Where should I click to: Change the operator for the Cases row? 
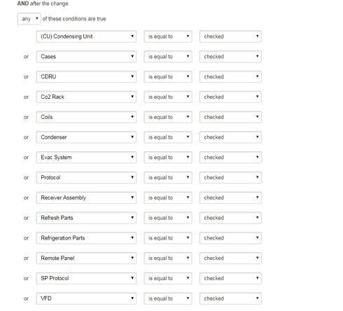coord(168,57)
